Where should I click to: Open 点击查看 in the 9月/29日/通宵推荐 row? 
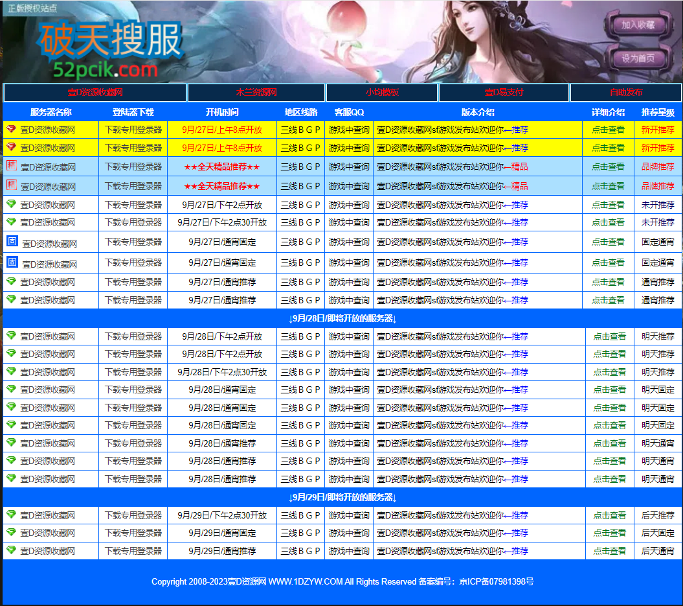pos(609,551)
